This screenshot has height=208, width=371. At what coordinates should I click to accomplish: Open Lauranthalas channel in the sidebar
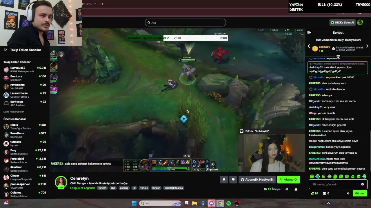pos(25,95)
